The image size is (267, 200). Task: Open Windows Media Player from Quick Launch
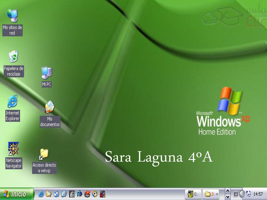point(95,194)
